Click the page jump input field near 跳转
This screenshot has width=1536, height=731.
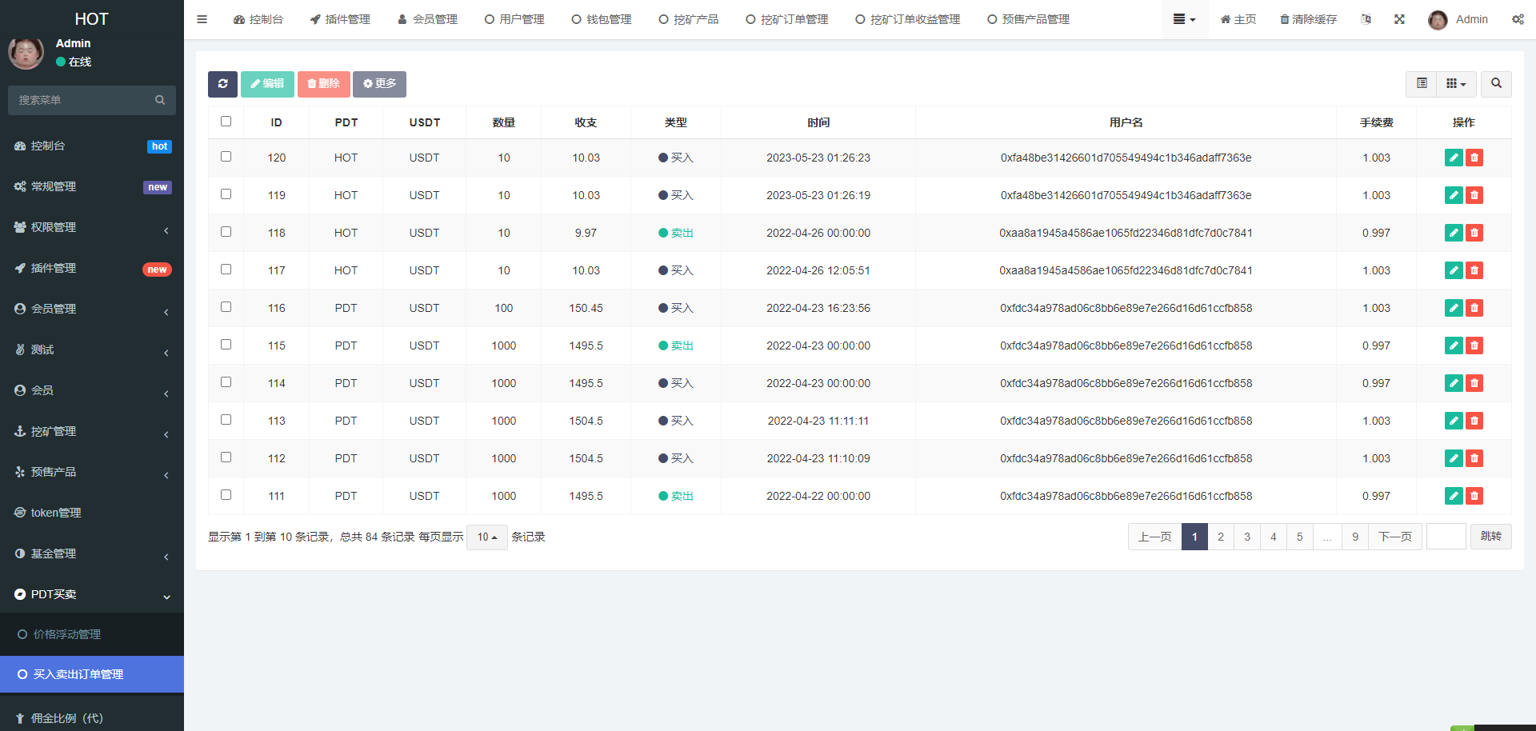tap(1446, 537)
